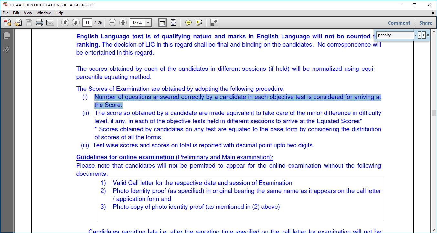Open the View menu

coord(28,13)
